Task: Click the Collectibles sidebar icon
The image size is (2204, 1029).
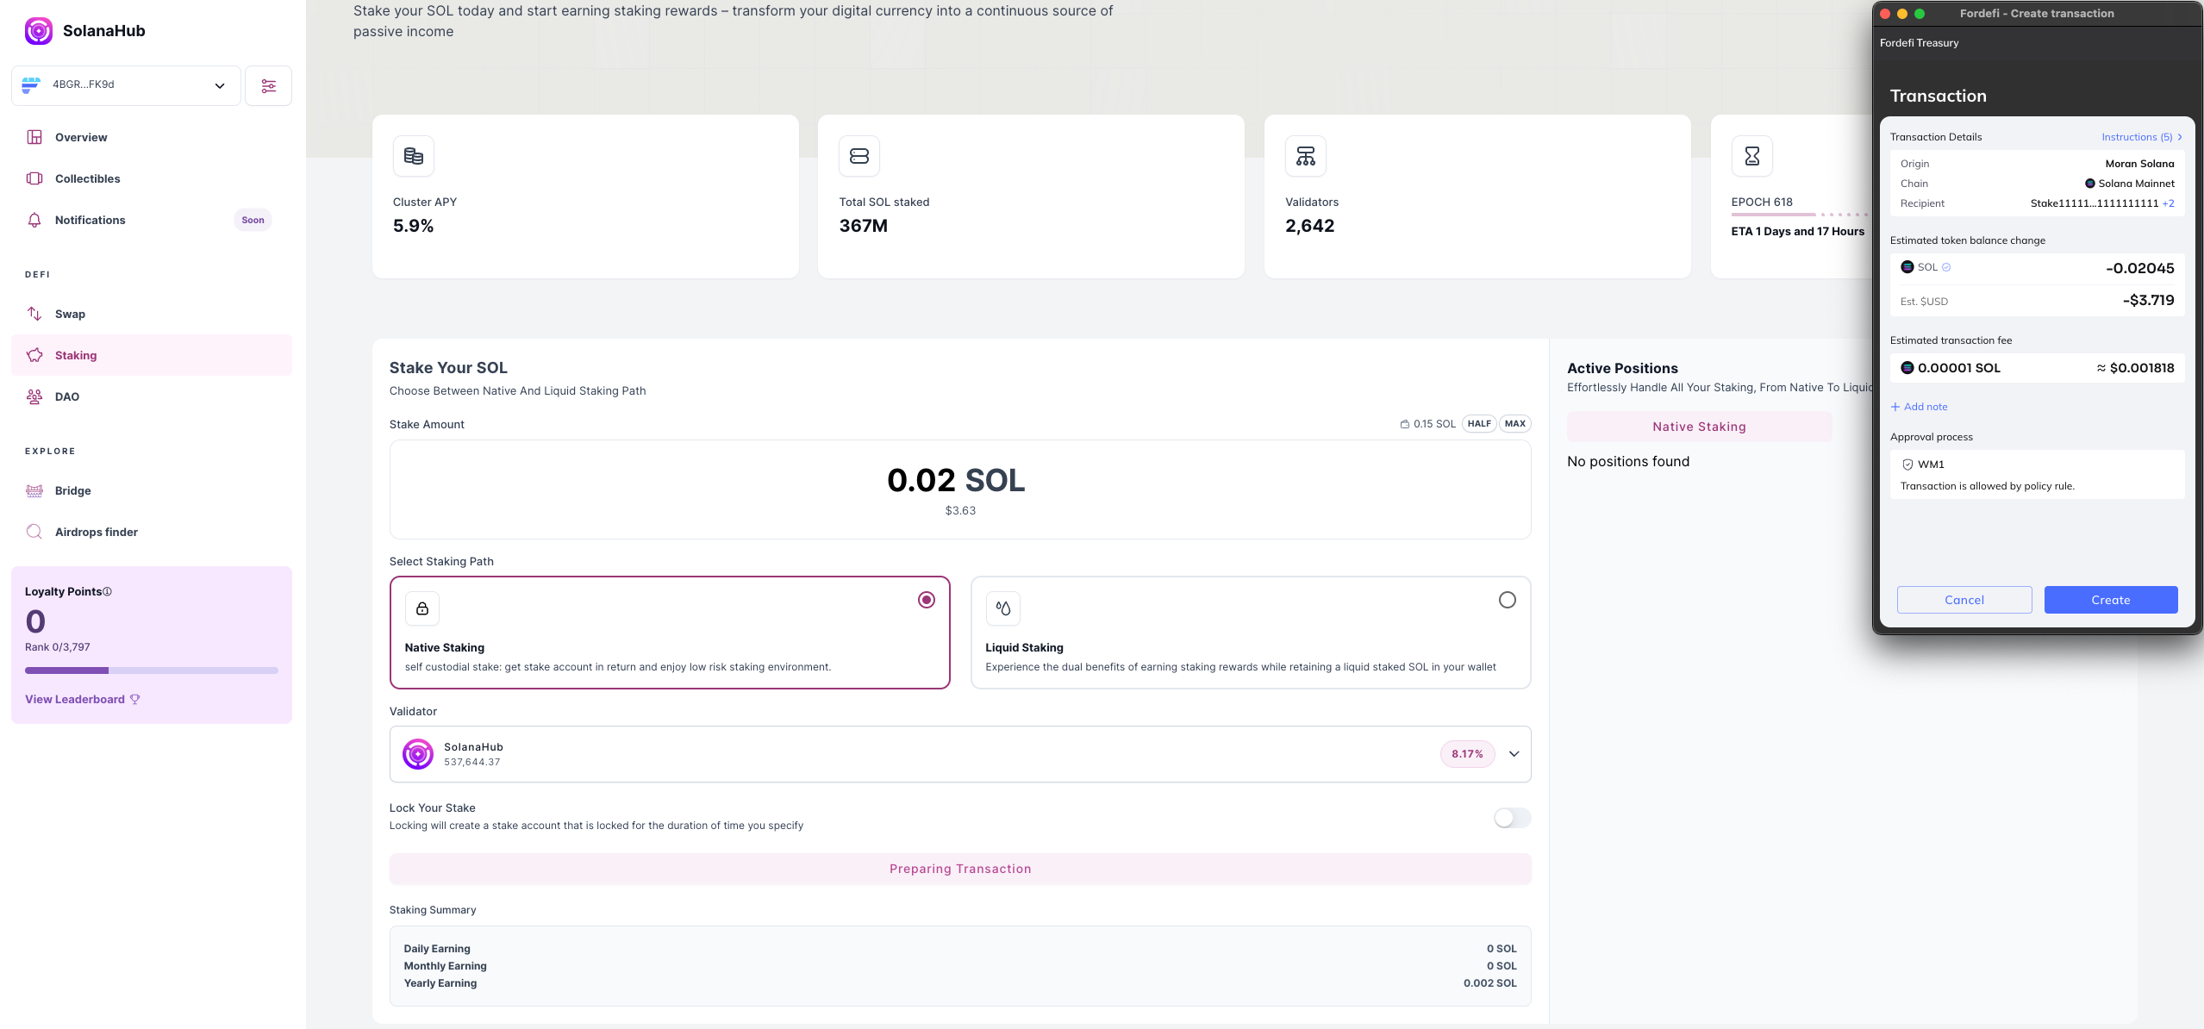Action: tap(34, 178)
